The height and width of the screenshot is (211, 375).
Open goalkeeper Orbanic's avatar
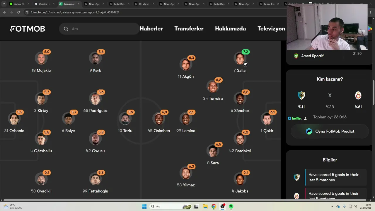click(14, 119)
